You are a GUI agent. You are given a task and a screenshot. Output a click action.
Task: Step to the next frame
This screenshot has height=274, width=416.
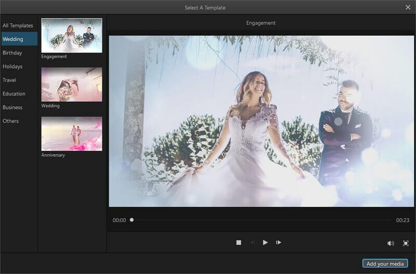278,242
